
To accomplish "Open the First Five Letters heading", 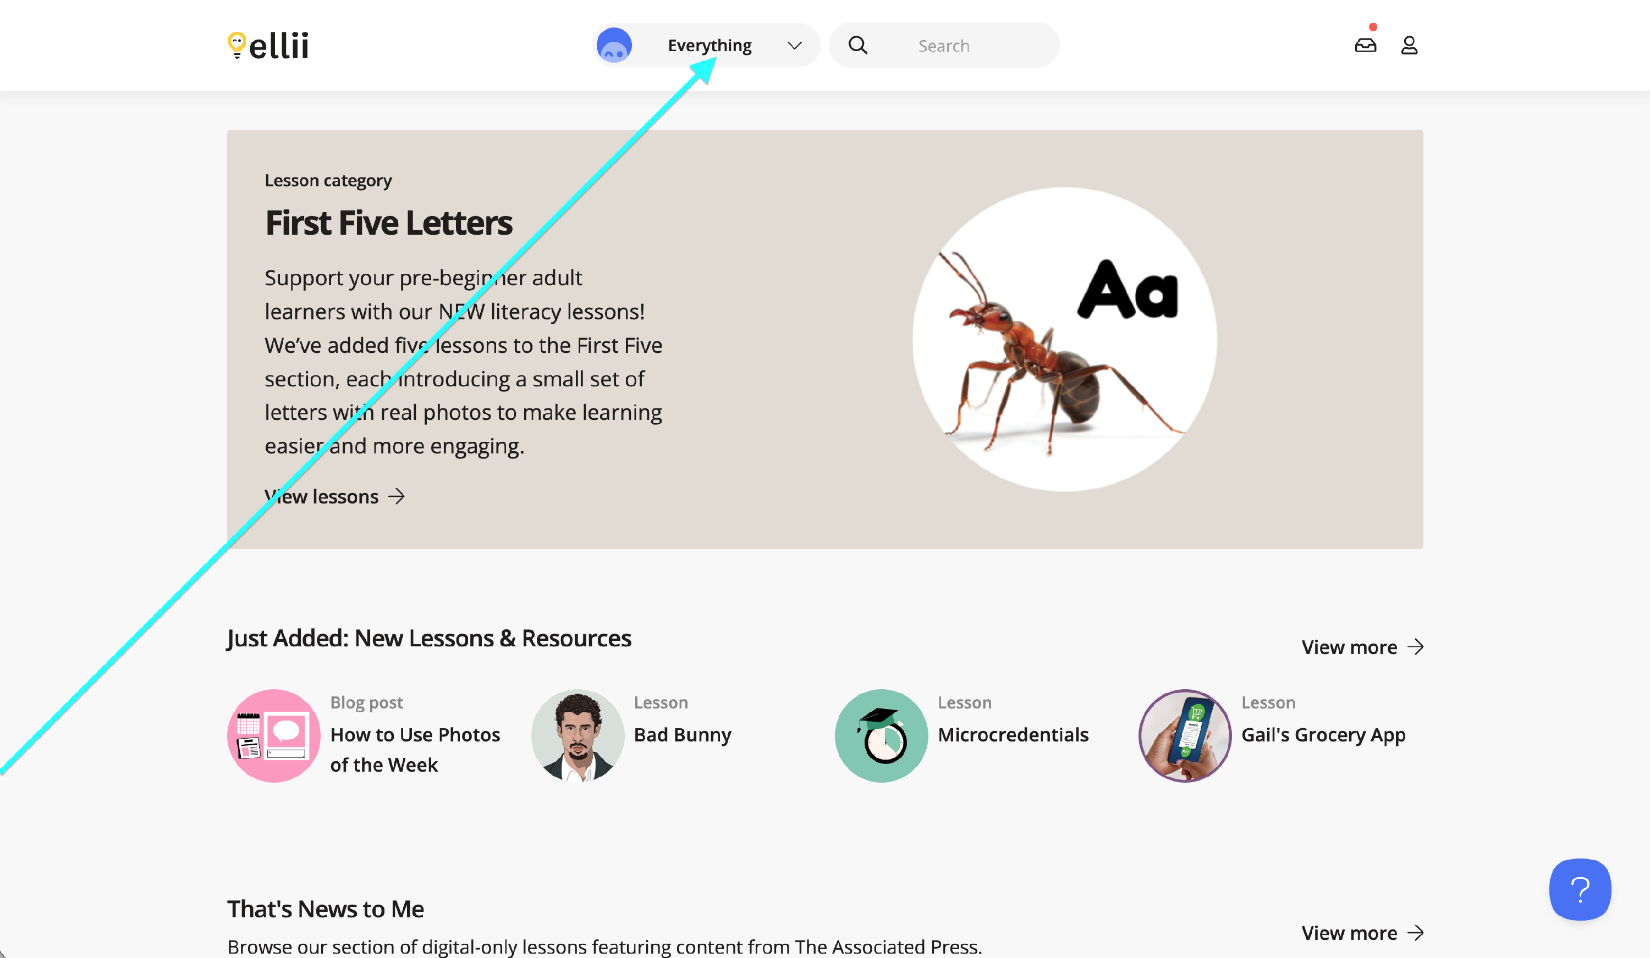I will click(x=388, y=223).
